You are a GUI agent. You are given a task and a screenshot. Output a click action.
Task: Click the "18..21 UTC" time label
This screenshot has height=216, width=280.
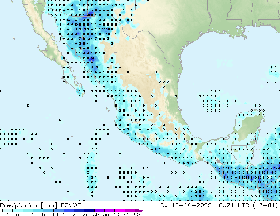pyautogui.click(x=232, y=205)
